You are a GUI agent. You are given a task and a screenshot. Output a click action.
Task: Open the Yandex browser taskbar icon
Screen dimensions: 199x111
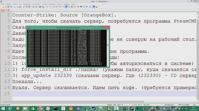40,109
